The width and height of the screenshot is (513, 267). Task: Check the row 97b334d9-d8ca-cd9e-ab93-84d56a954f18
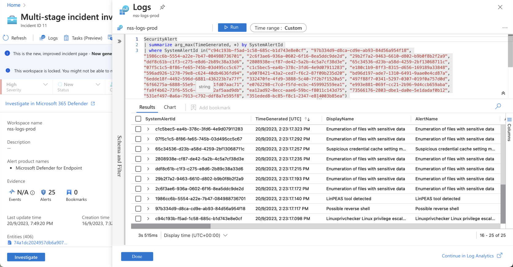138,209
